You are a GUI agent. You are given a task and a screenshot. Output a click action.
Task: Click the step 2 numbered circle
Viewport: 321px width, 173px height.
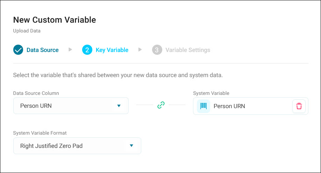[x=87, y=50]
